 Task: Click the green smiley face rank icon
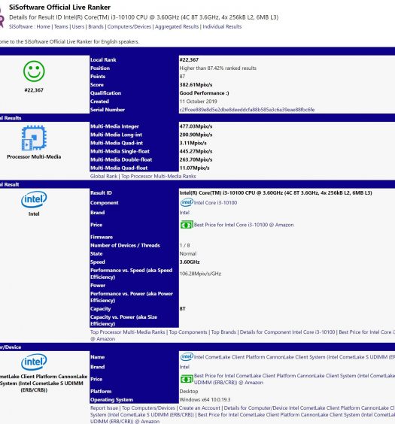[34, 71]
